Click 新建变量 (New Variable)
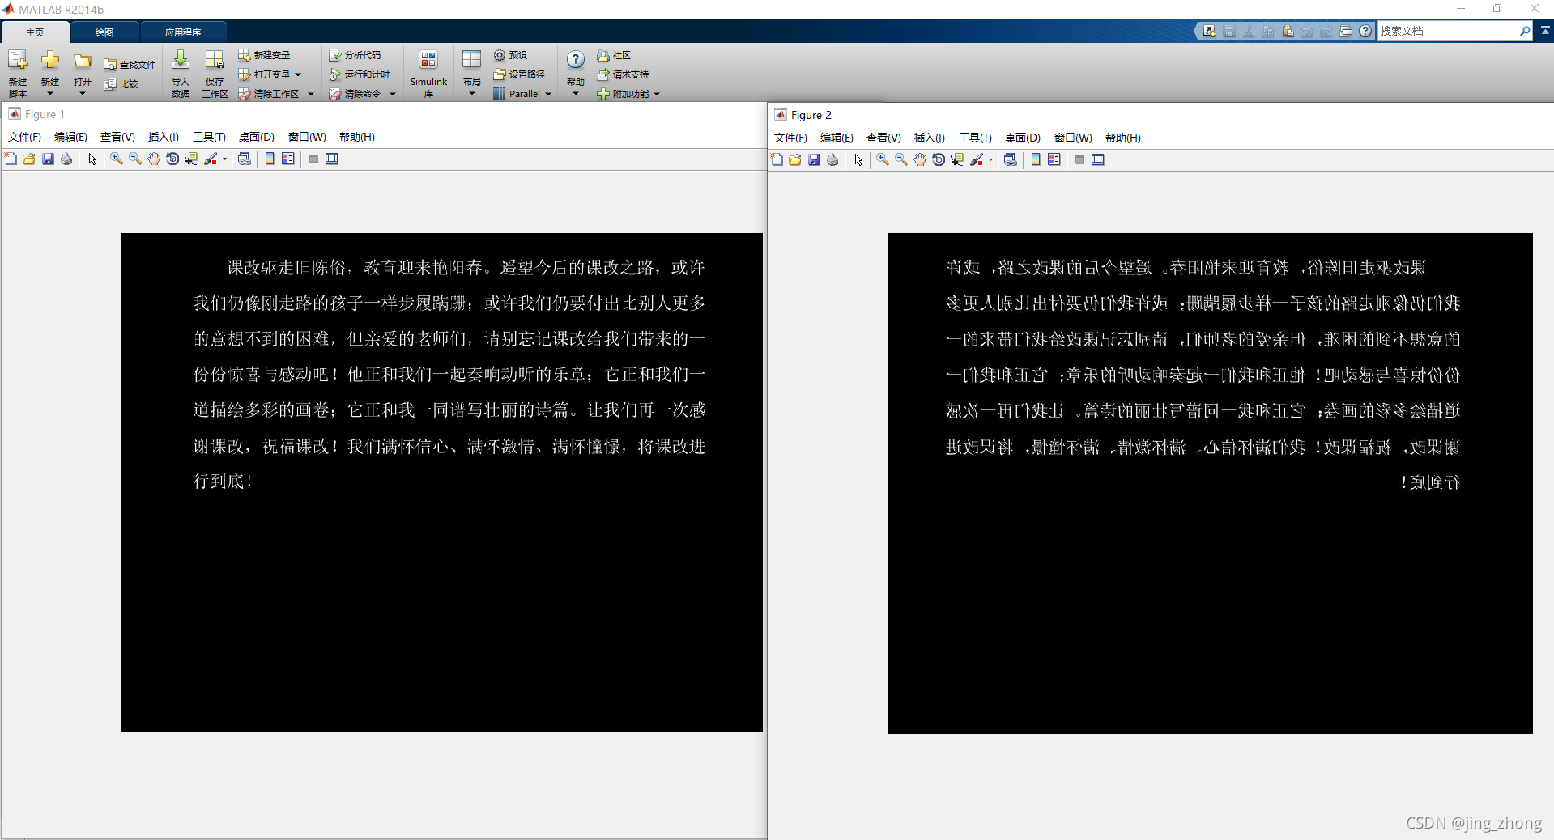The height and width of the screenshot is (840, 1554). (x=264, y=55)
